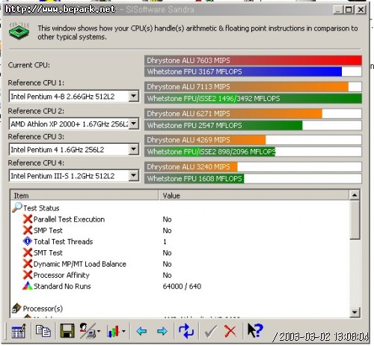This screenshot has width=374, height=346.
Task: Click the Value column header
Action: click(x=254, y=195)
